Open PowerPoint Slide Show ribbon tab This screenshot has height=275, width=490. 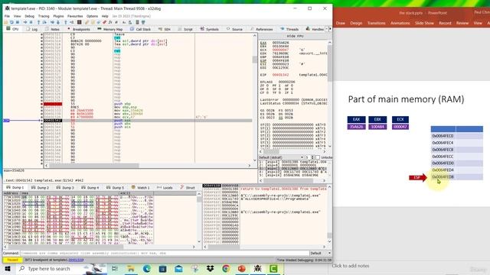point(424,23)
